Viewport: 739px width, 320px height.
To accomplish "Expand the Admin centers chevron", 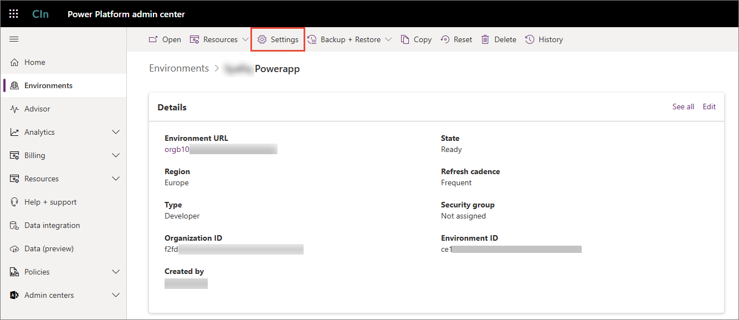I will [x=116, y=295].
